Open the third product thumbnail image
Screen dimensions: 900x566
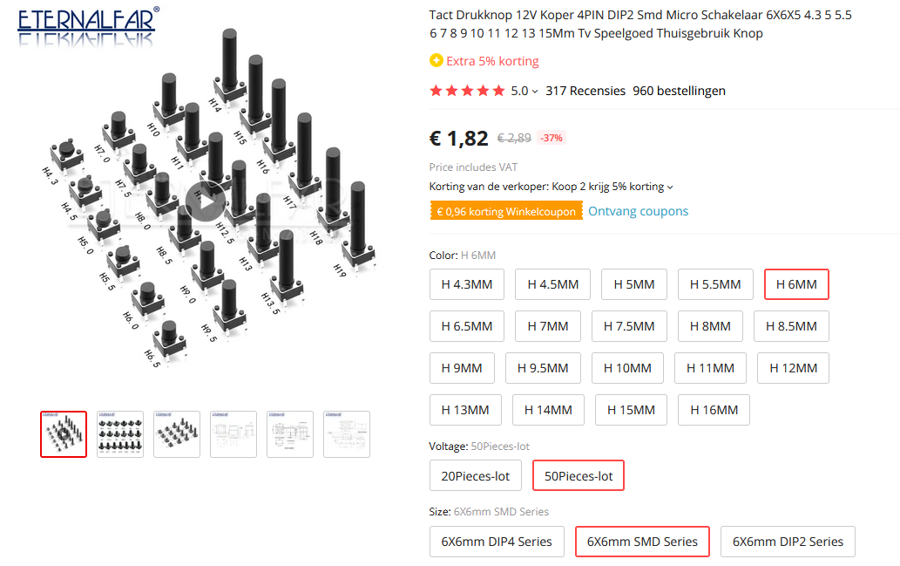[x=177, y=434]
